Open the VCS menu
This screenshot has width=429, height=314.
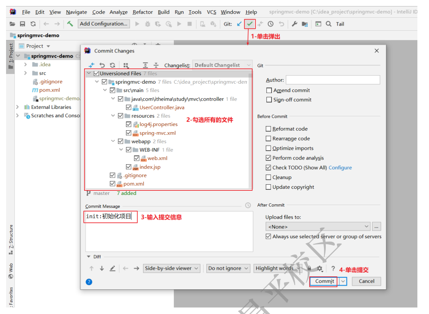211,12
